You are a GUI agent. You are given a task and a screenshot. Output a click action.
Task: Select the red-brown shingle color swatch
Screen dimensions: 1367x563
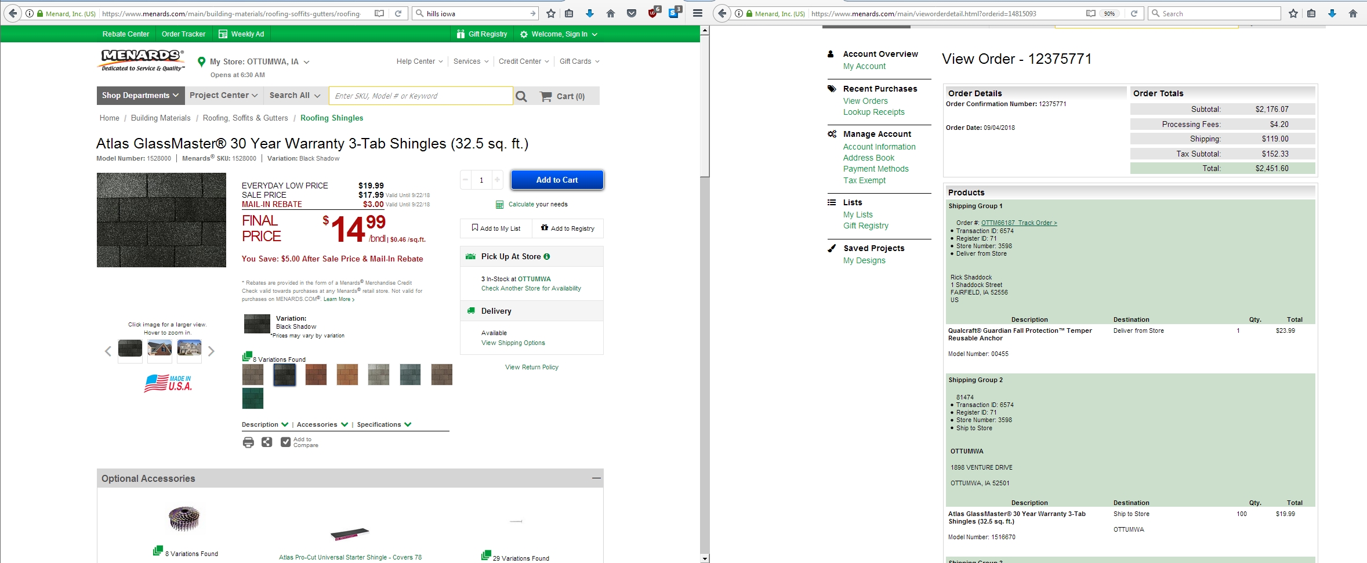(x=316, y=375)
